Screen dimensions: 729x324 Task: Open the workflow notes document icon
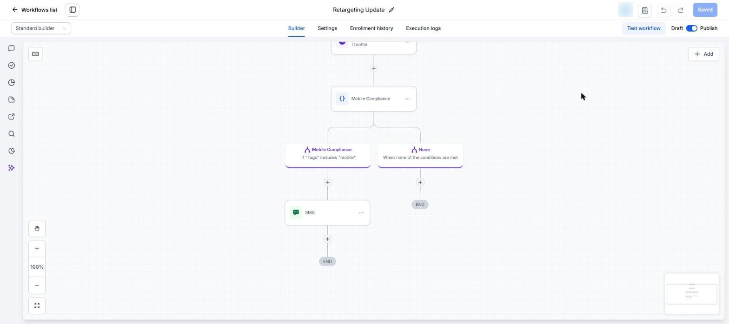tap(644, 10)
